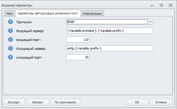
Task: Focus the входящий порт field showing 110
Action: (x=78, y=39)
